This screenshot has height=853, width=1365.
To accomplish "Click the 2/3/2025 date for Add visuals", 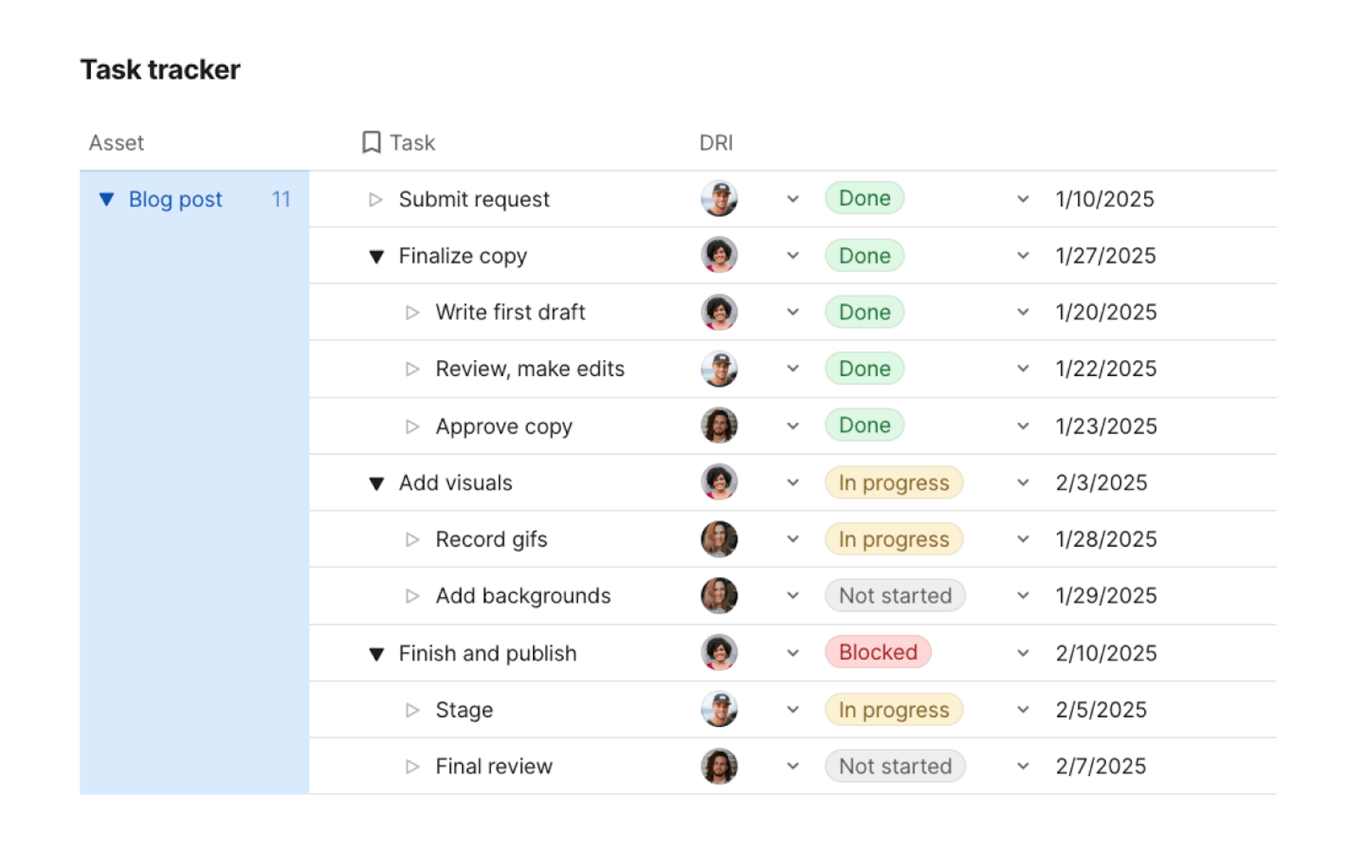I will [x=1101, y=482].
